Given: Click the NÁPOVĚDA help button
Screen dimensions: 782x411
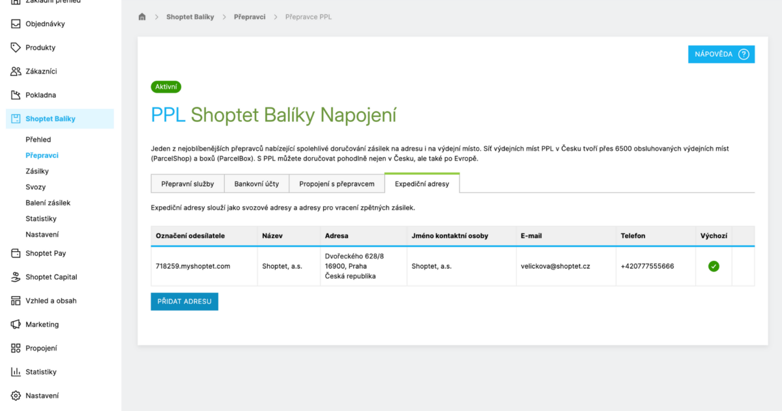Looking at the screenshot, I should pyautogui.click(x=721, y=54).
